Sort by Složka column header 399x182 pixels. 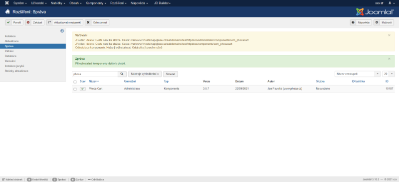click(320, 82)
